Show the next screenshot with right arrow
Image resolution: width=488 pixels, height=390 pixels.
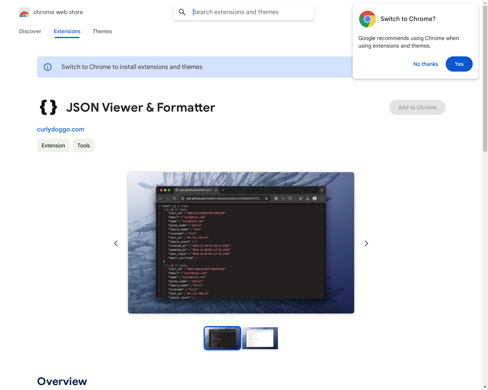[x=366, y=243]
